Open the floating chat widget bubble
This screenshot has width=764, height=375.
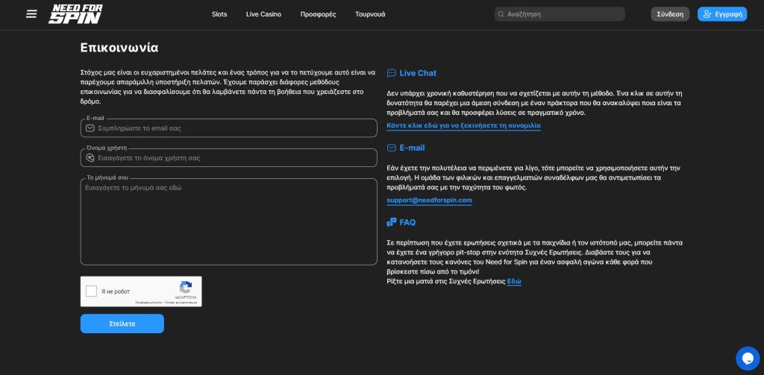click(747, 358)
